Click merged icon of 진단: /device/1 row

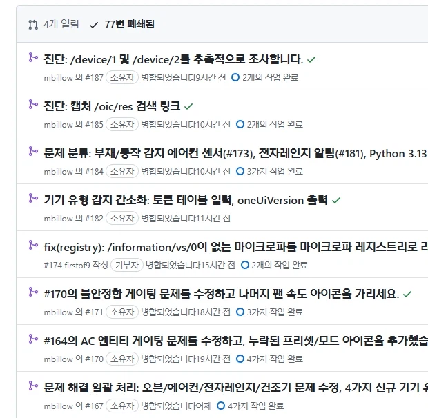(33, 57)
